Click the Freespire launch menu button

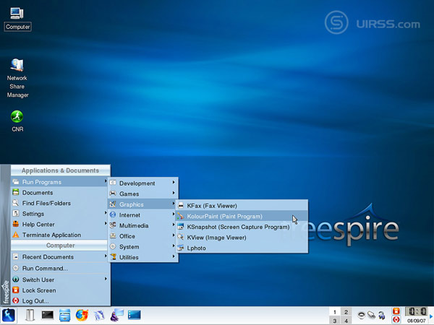pos(9,315)
